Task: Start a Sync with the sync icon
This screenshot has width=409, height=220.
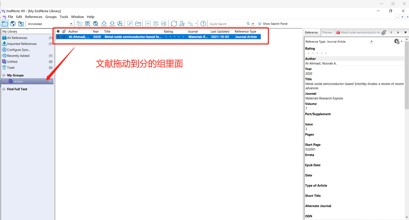Action: pyautogui.click(x=174, y=24)
